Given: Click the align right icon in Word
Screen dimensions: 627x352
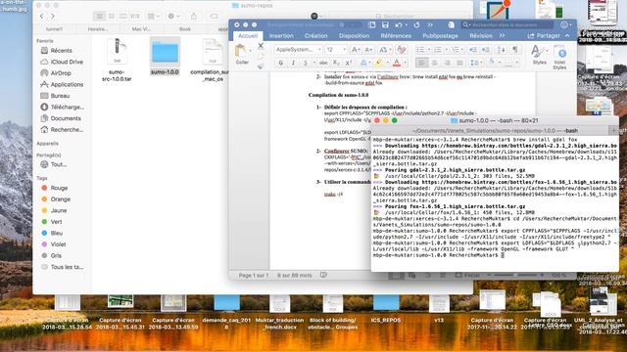Looking at the screenshot, I should tap(447, 63).
